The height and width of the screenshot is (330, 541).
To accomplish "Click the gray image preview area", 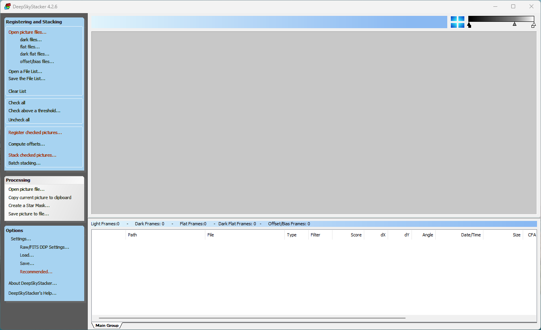I will (x=314, y=123).
